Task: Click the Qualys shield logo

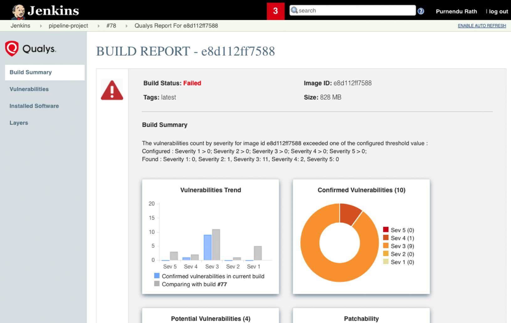Action: coord(12,49)
